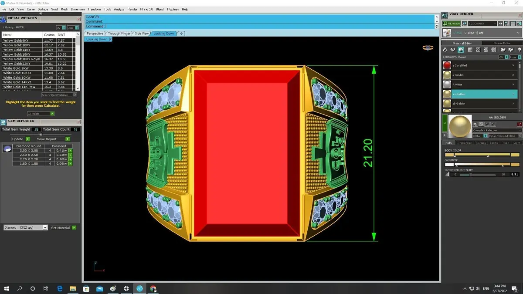Click the Set Material button

tap(64, 228)
